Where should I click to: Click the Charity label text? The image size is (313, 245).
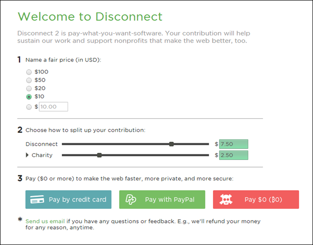tap(42, 155)
